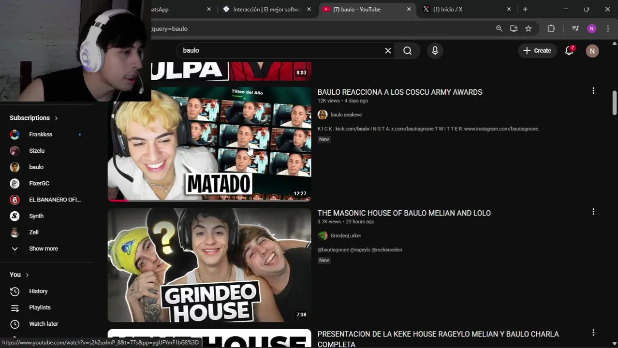The image size is (618, 348).
Task: Open baulo anakeve channel avatar
Action: [323, 115]
